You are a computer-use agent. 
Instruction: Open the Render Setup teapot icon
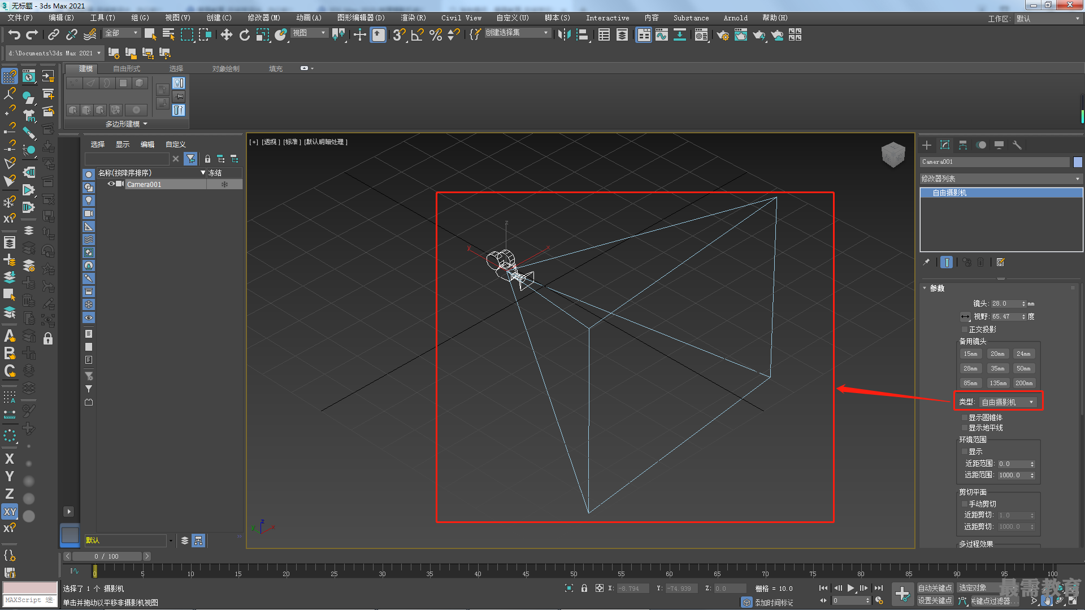722,35
